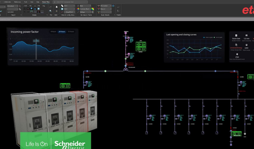Open the View menu
Viewport: 254px width, 149px height.
click(32, 2)
